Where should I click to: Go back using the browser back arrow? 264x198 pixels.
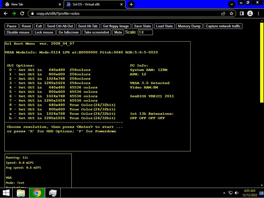6,13
